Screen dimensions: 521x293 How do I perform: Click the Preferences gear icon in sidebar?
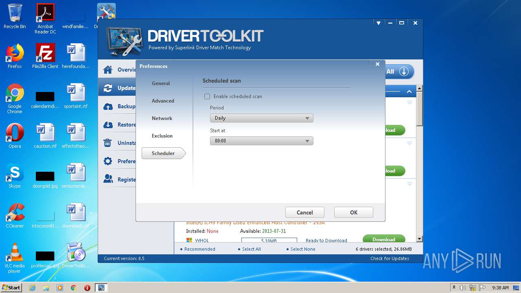(108, 161)
